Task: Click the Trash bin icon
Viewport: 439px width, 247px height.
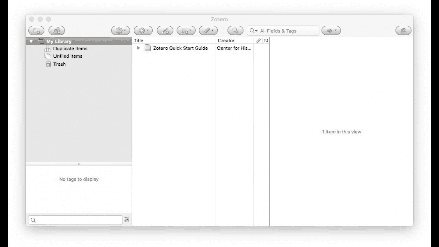Action: pos(48,64)
